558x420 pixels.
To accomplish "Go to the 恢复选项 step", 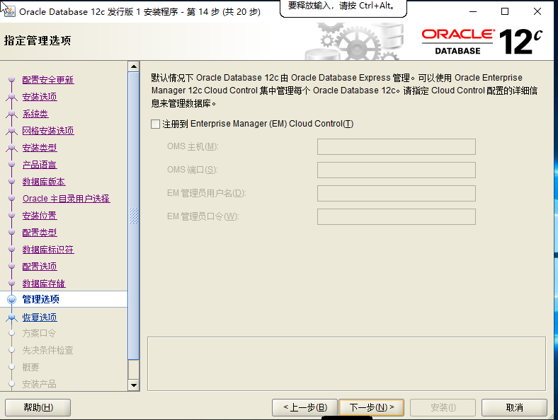I will pyautogui.click(x=40, y=317).
